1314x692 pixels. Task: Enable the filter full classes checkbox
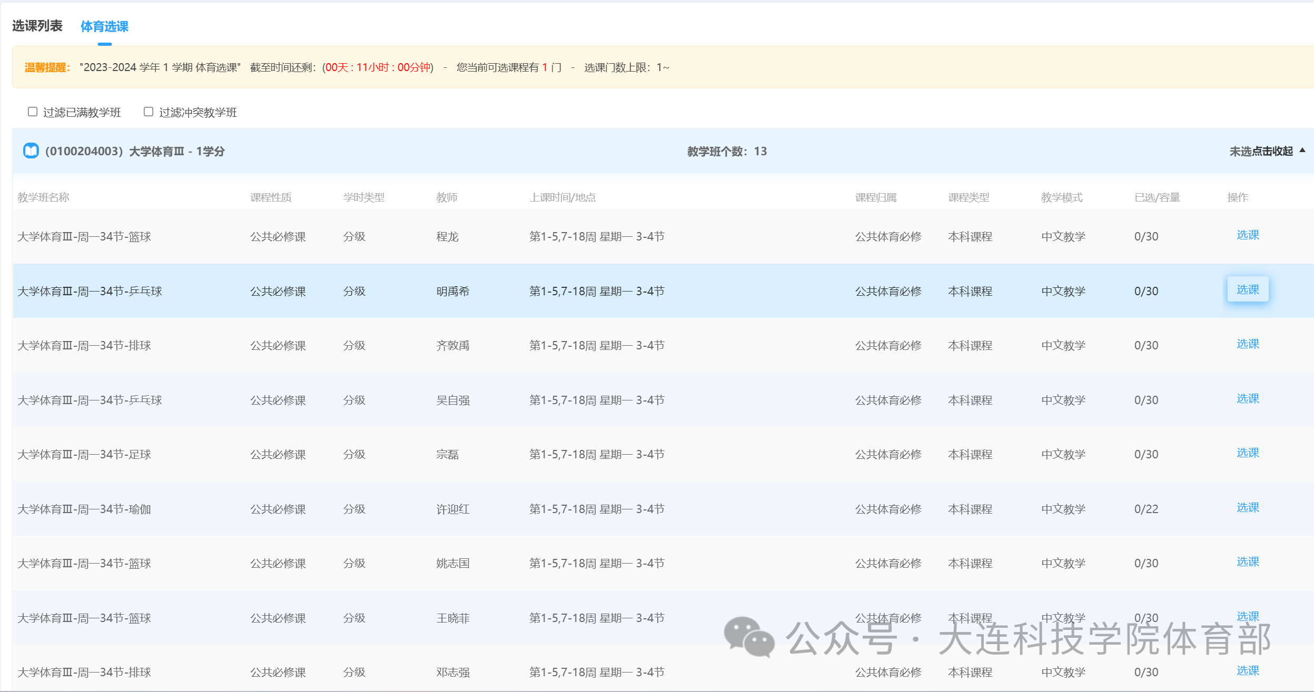coord(33,112)
